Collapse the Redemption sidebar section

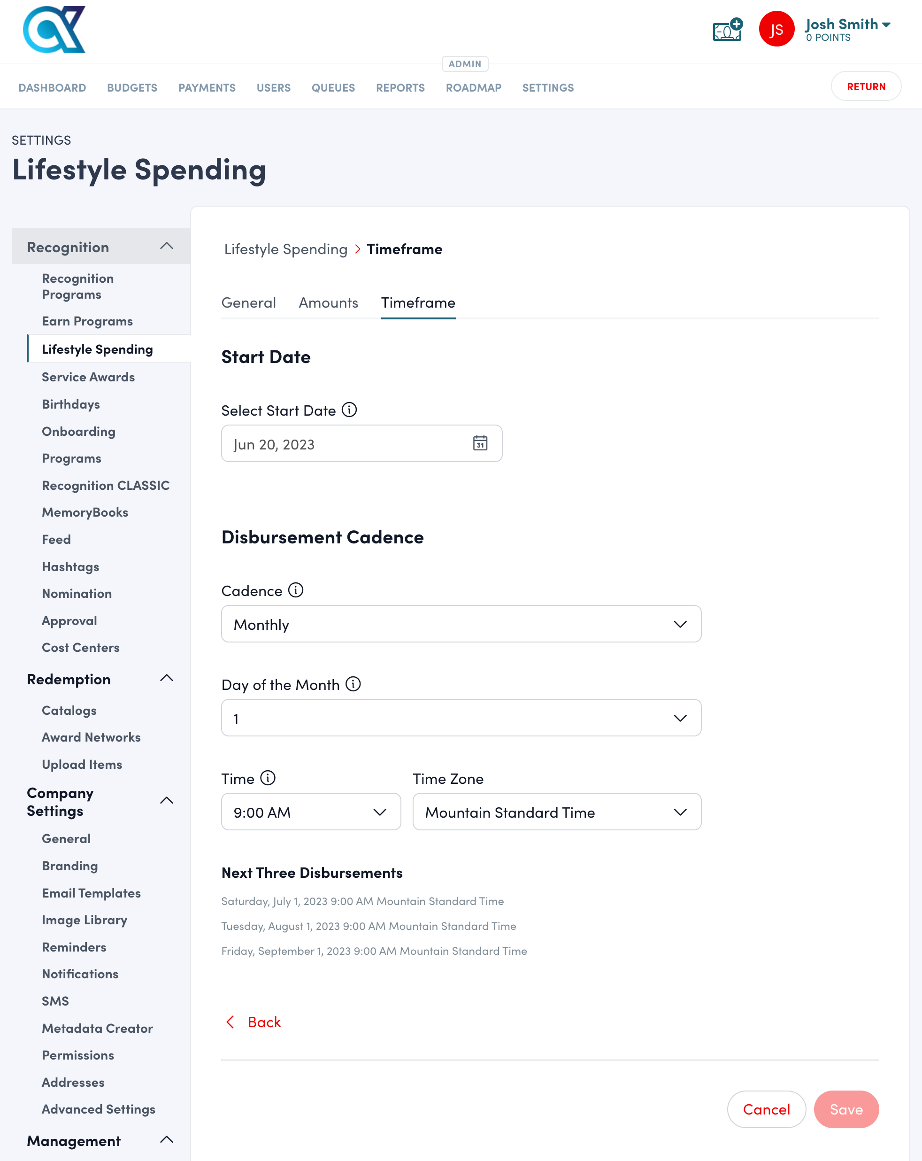tap(166, 679)
